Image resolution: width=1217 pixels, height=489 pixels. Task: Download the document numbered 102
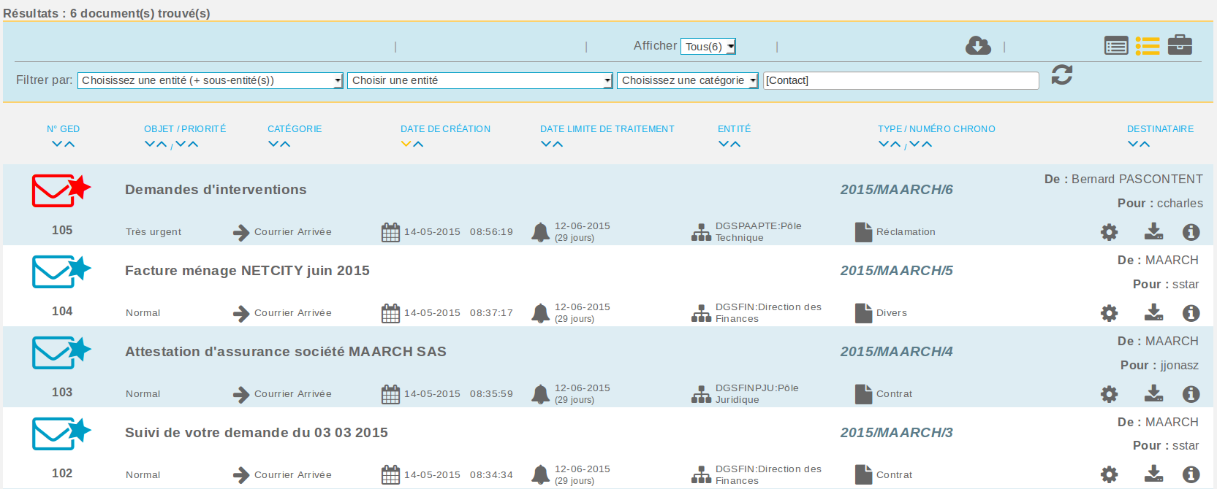(x=1153, y=474)
